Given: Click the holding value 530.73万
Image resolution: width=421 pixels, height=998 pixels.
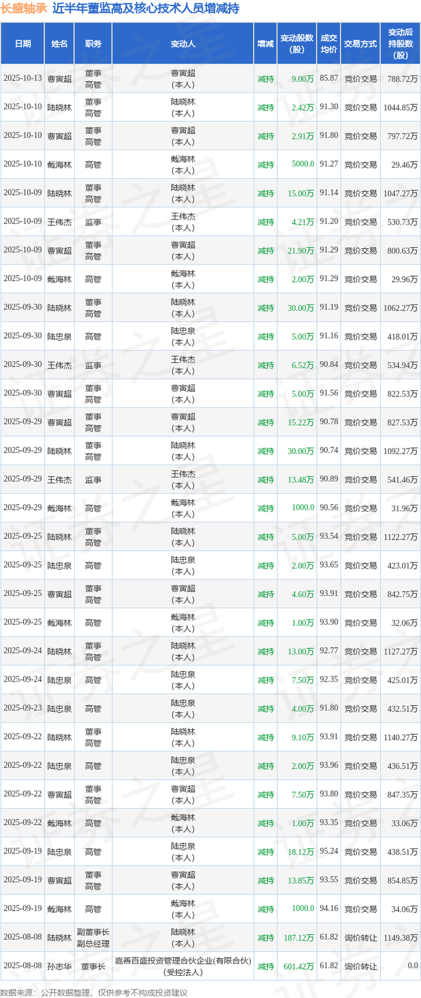Looking at the screenshot, I should [x=402, y=222].
